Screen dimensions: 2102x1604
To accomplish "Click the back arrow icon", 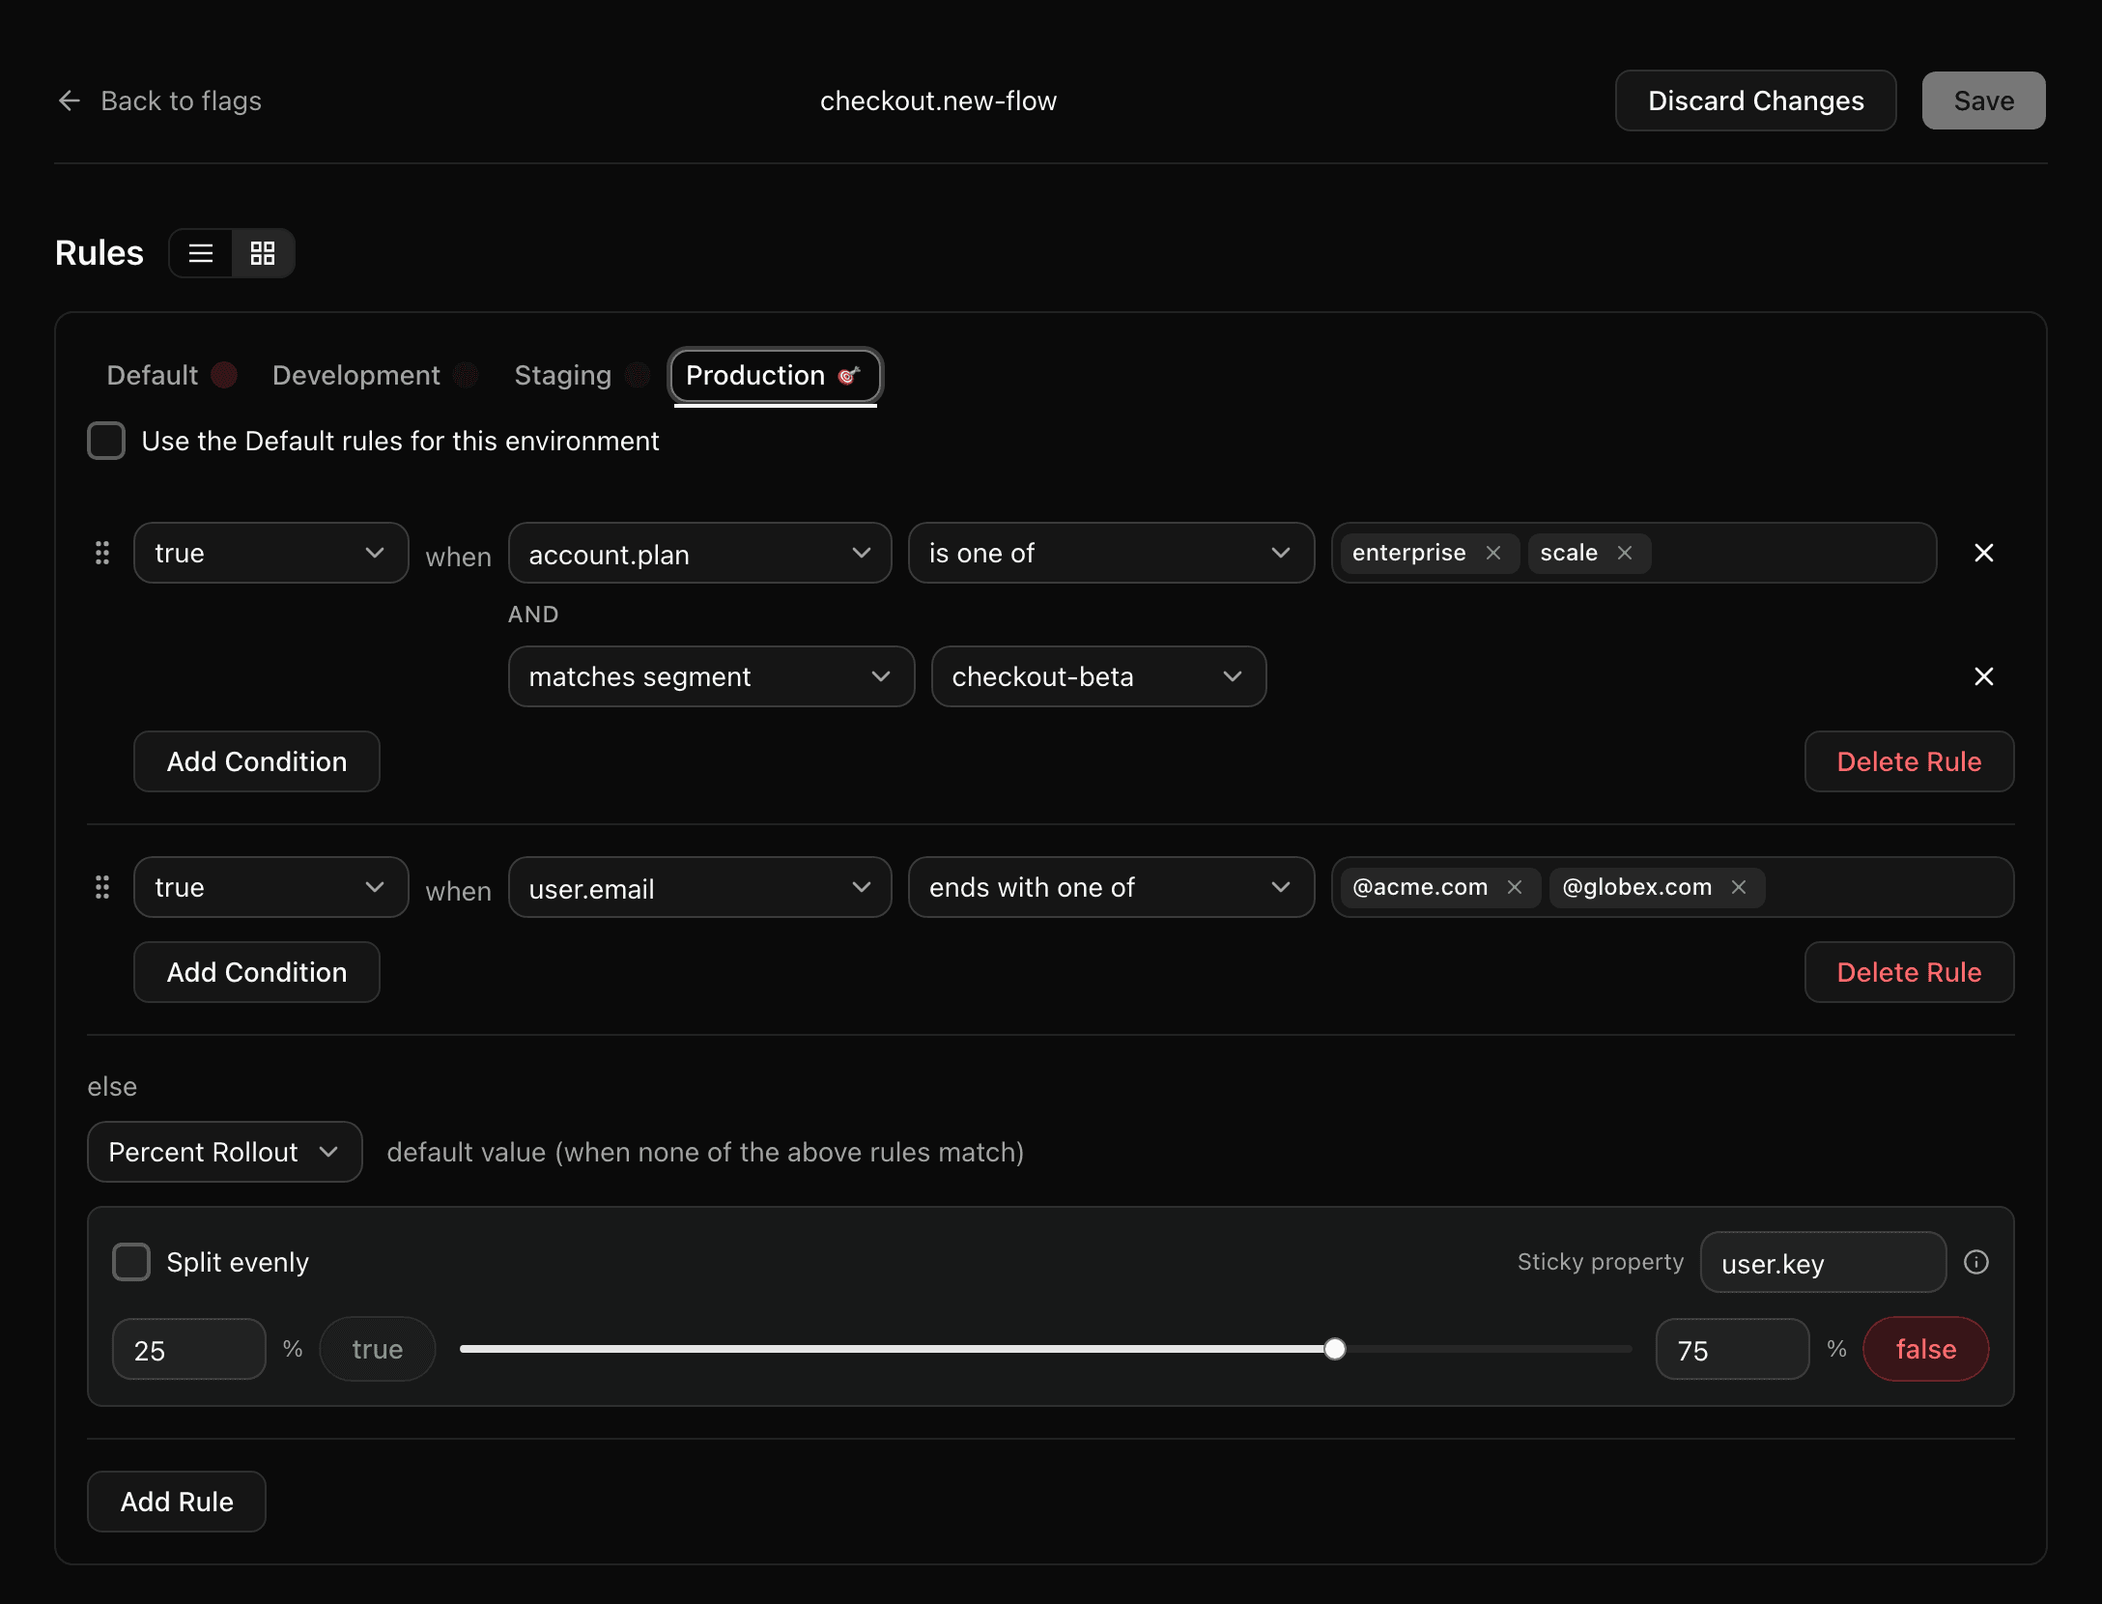I will tap(70, 100).
